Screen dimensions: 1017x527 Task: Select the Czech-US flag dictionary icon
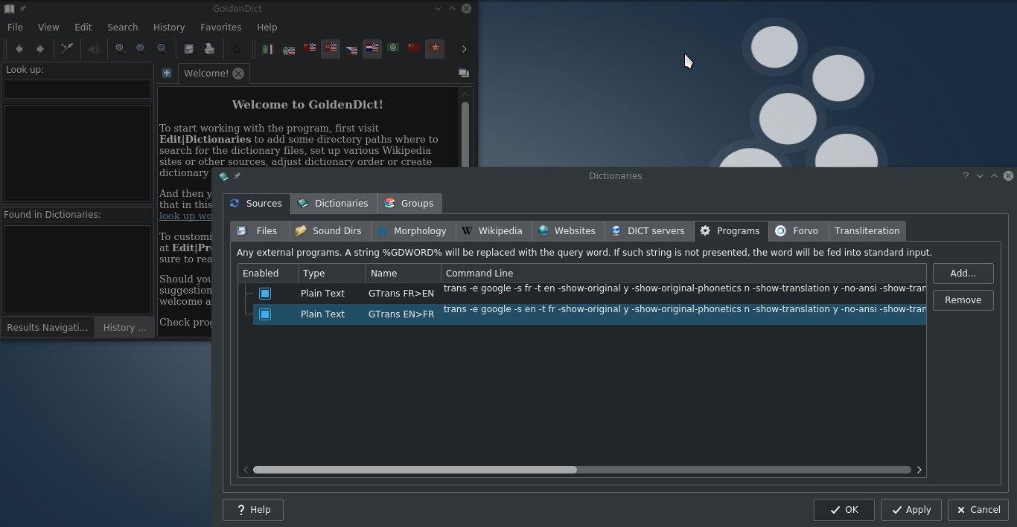coord(351,49)
